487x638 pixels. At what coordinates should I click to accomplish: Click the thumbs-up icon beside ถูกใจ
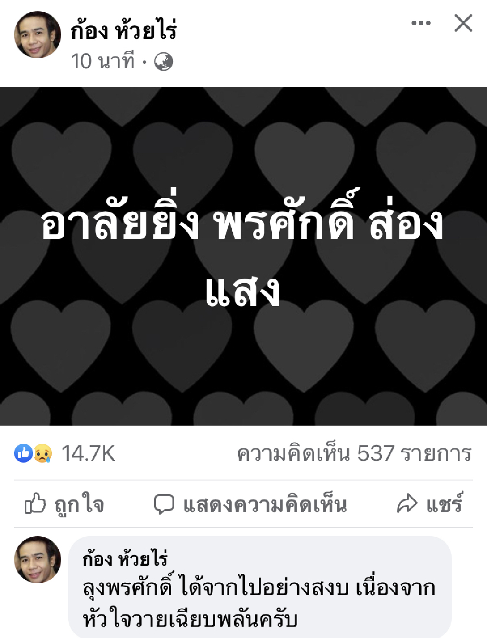click(x=35, y=504)
